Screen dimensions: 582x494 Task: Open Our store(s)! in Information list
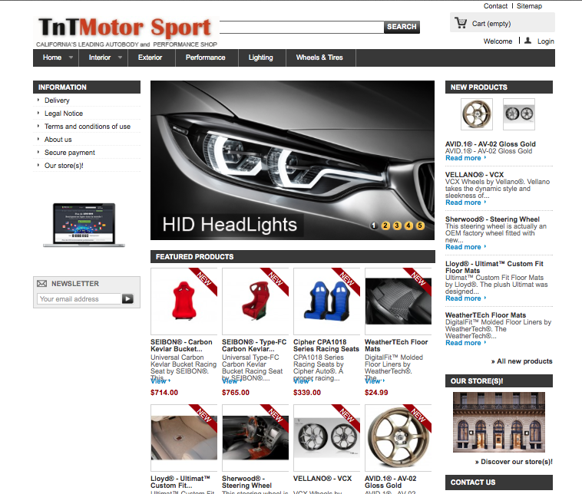pos(64,166)
